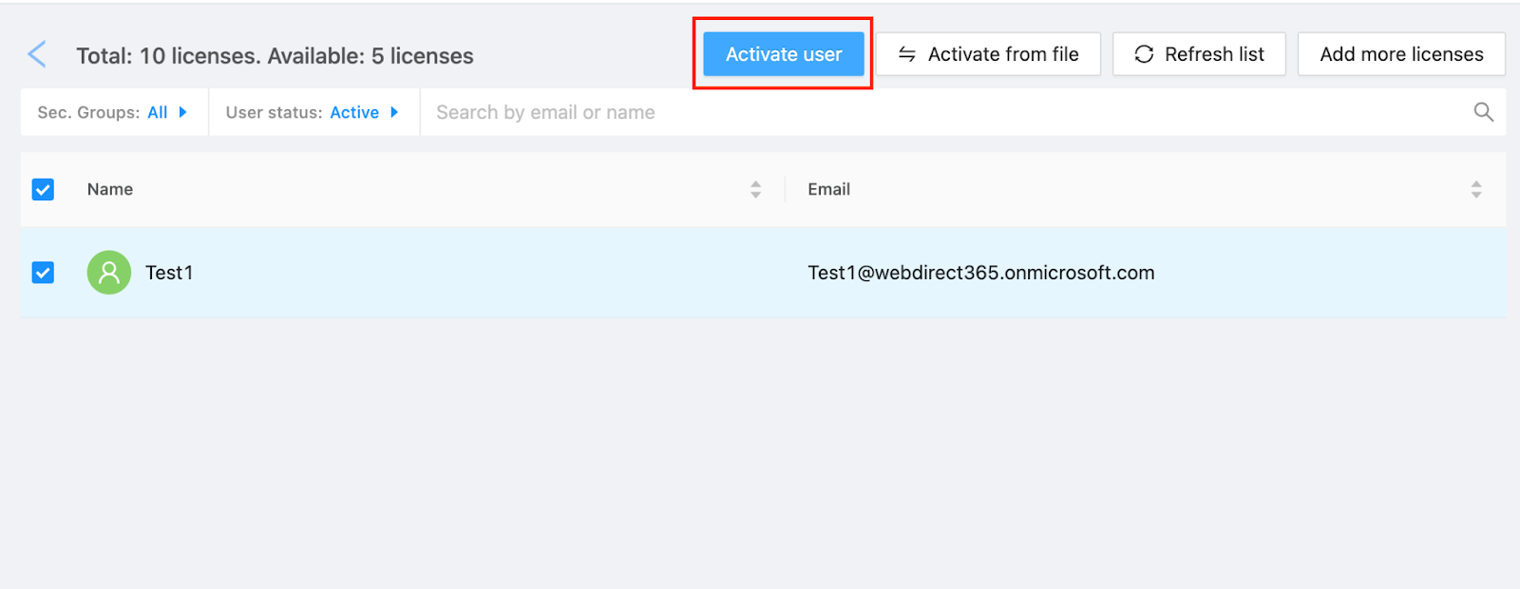The height and width of the screenshot is (589, 1520).
Task: Click the Name column header
Action: 110,189
